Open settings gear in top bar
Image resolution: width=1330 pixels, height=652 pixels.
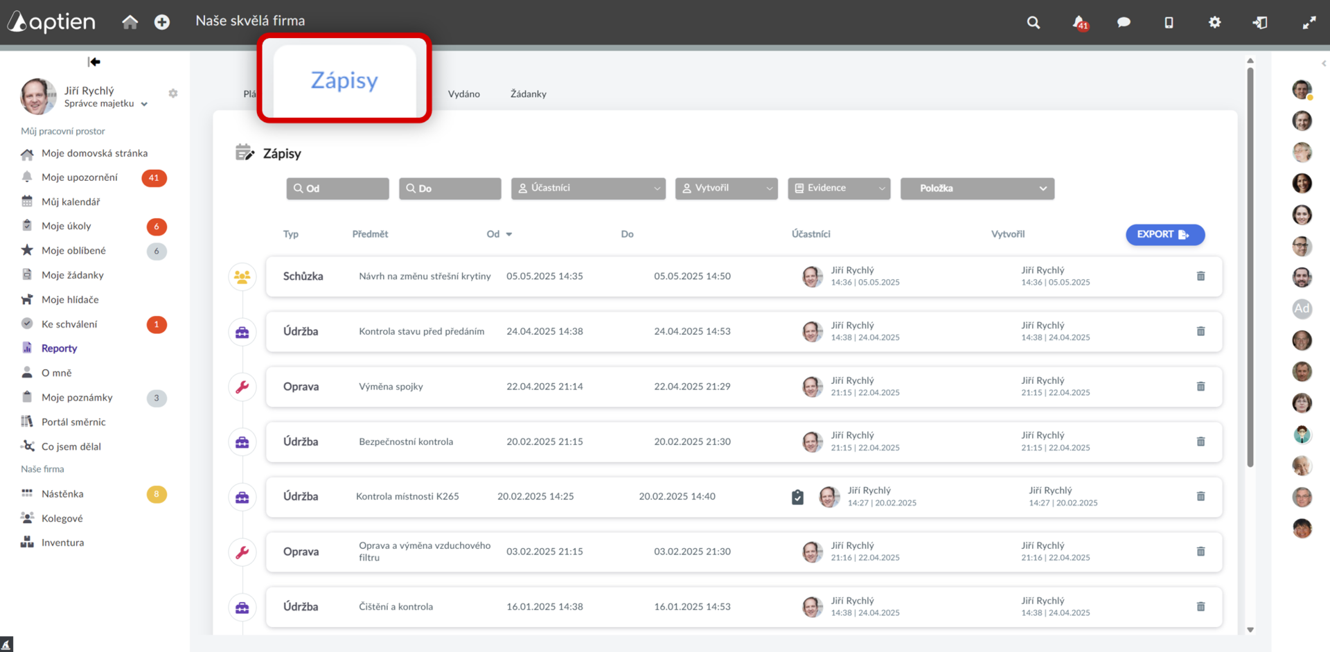point(1214,22)
